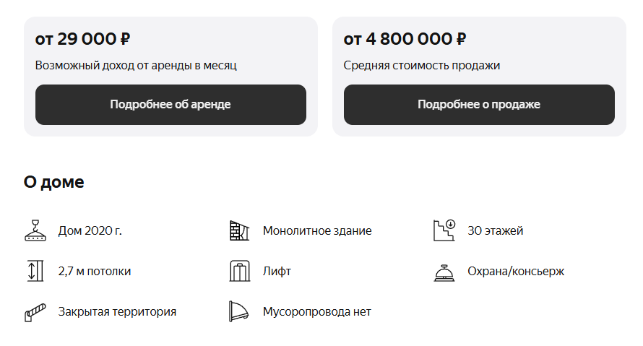Open Подробнее о продаже button
The width and height of the screenshot is (643, 346).
pyautogui.click(x=479, y=105)
